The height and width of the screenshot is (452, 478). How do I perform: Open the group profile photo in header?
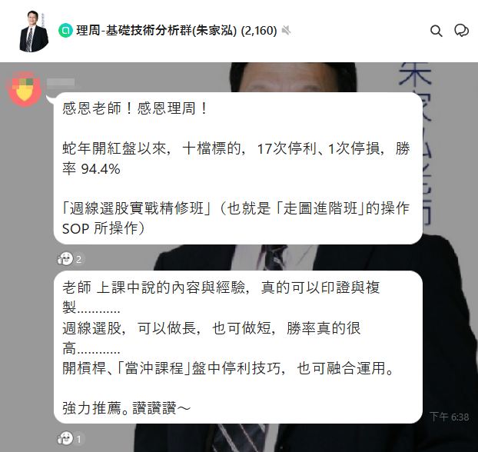[x=34, y=31]
